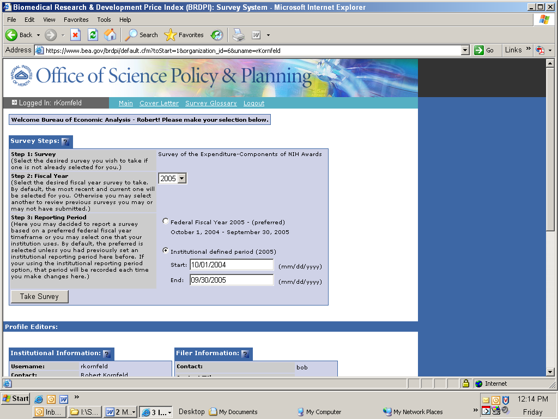Click the 12:14 PM taskbar clock

[x=533, y=399]
